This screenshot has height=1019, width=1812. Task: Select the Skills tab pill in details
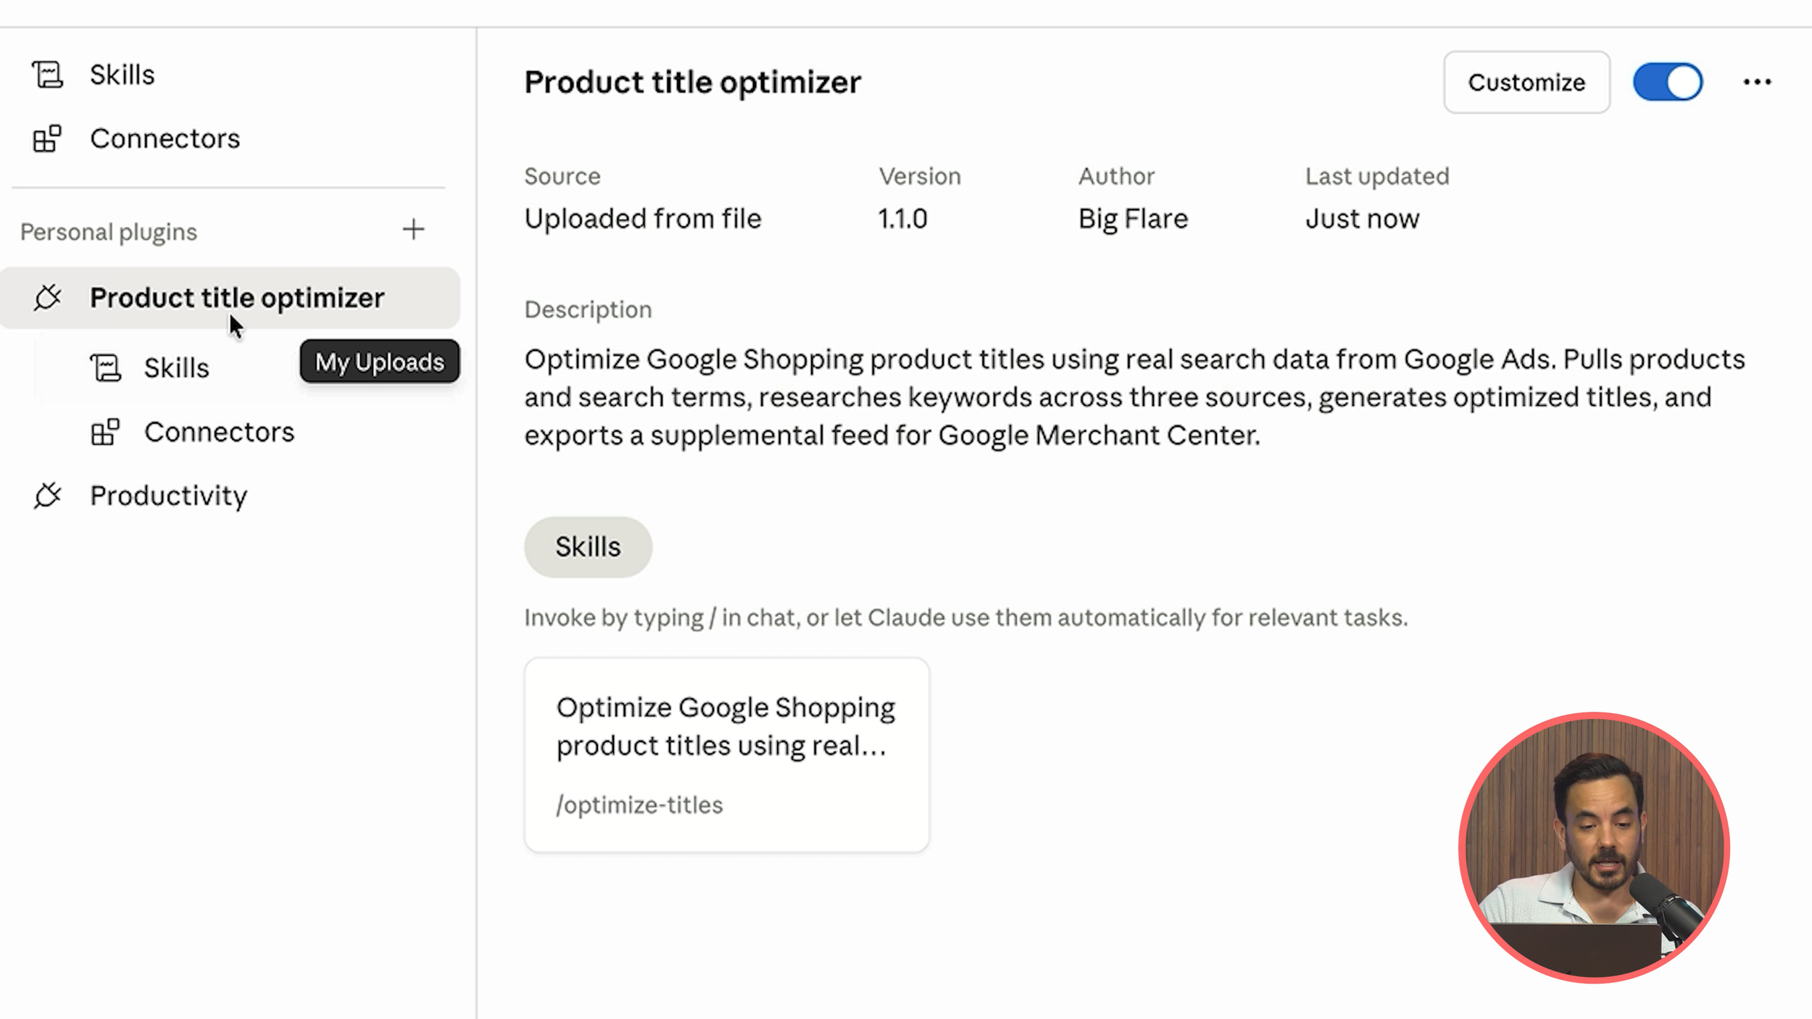click(588, 547)
